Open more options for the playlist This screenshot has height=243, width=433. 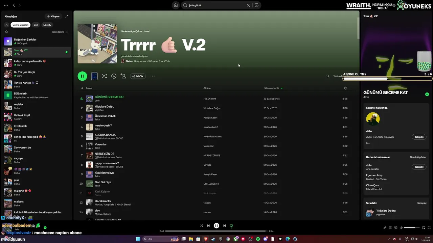153,76
